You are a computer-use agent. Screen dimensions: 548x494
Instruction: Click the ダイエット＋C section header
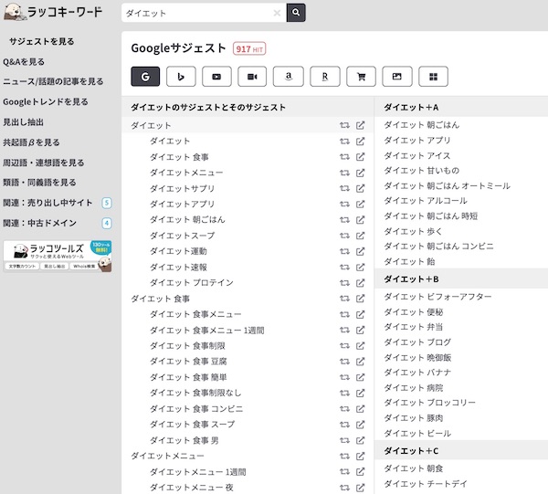411,451
